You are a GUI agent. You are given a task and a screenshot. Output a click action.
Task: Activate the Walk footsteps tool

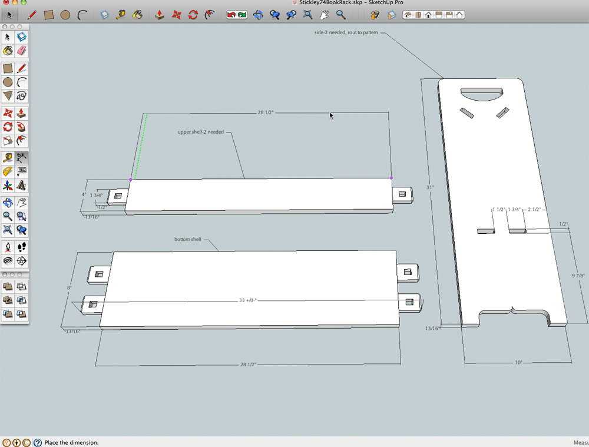22,247
